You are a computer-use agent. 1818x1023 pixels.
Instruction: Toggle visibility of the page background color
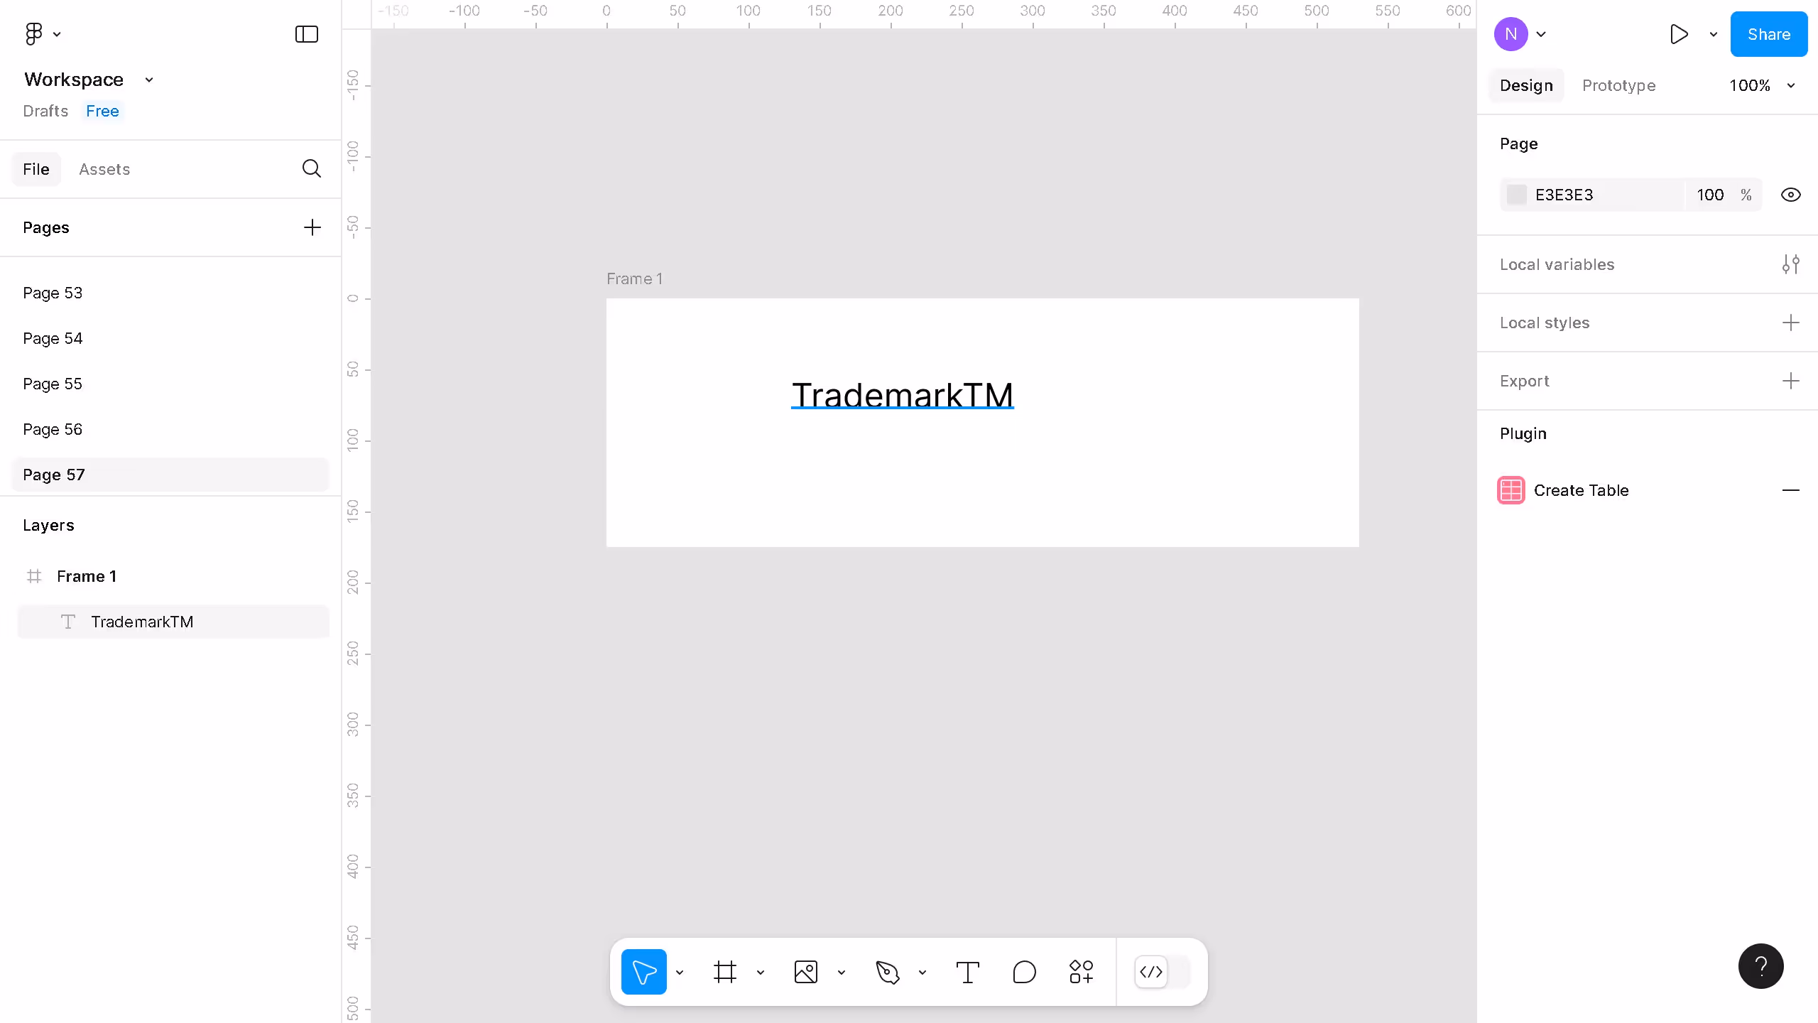(x=1792, y=194)
